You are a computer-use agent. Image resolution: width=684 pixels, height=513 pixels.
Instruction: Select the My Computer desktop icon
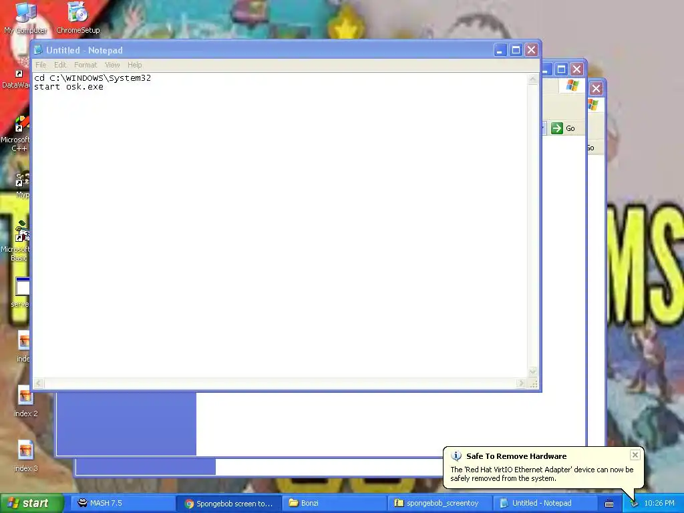[26, 17]
